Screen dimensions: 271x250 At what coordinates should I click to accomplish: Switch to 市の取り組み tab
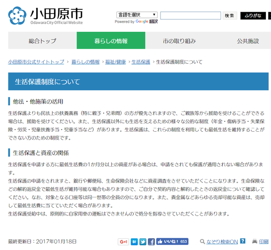click(x=179, y=41)
